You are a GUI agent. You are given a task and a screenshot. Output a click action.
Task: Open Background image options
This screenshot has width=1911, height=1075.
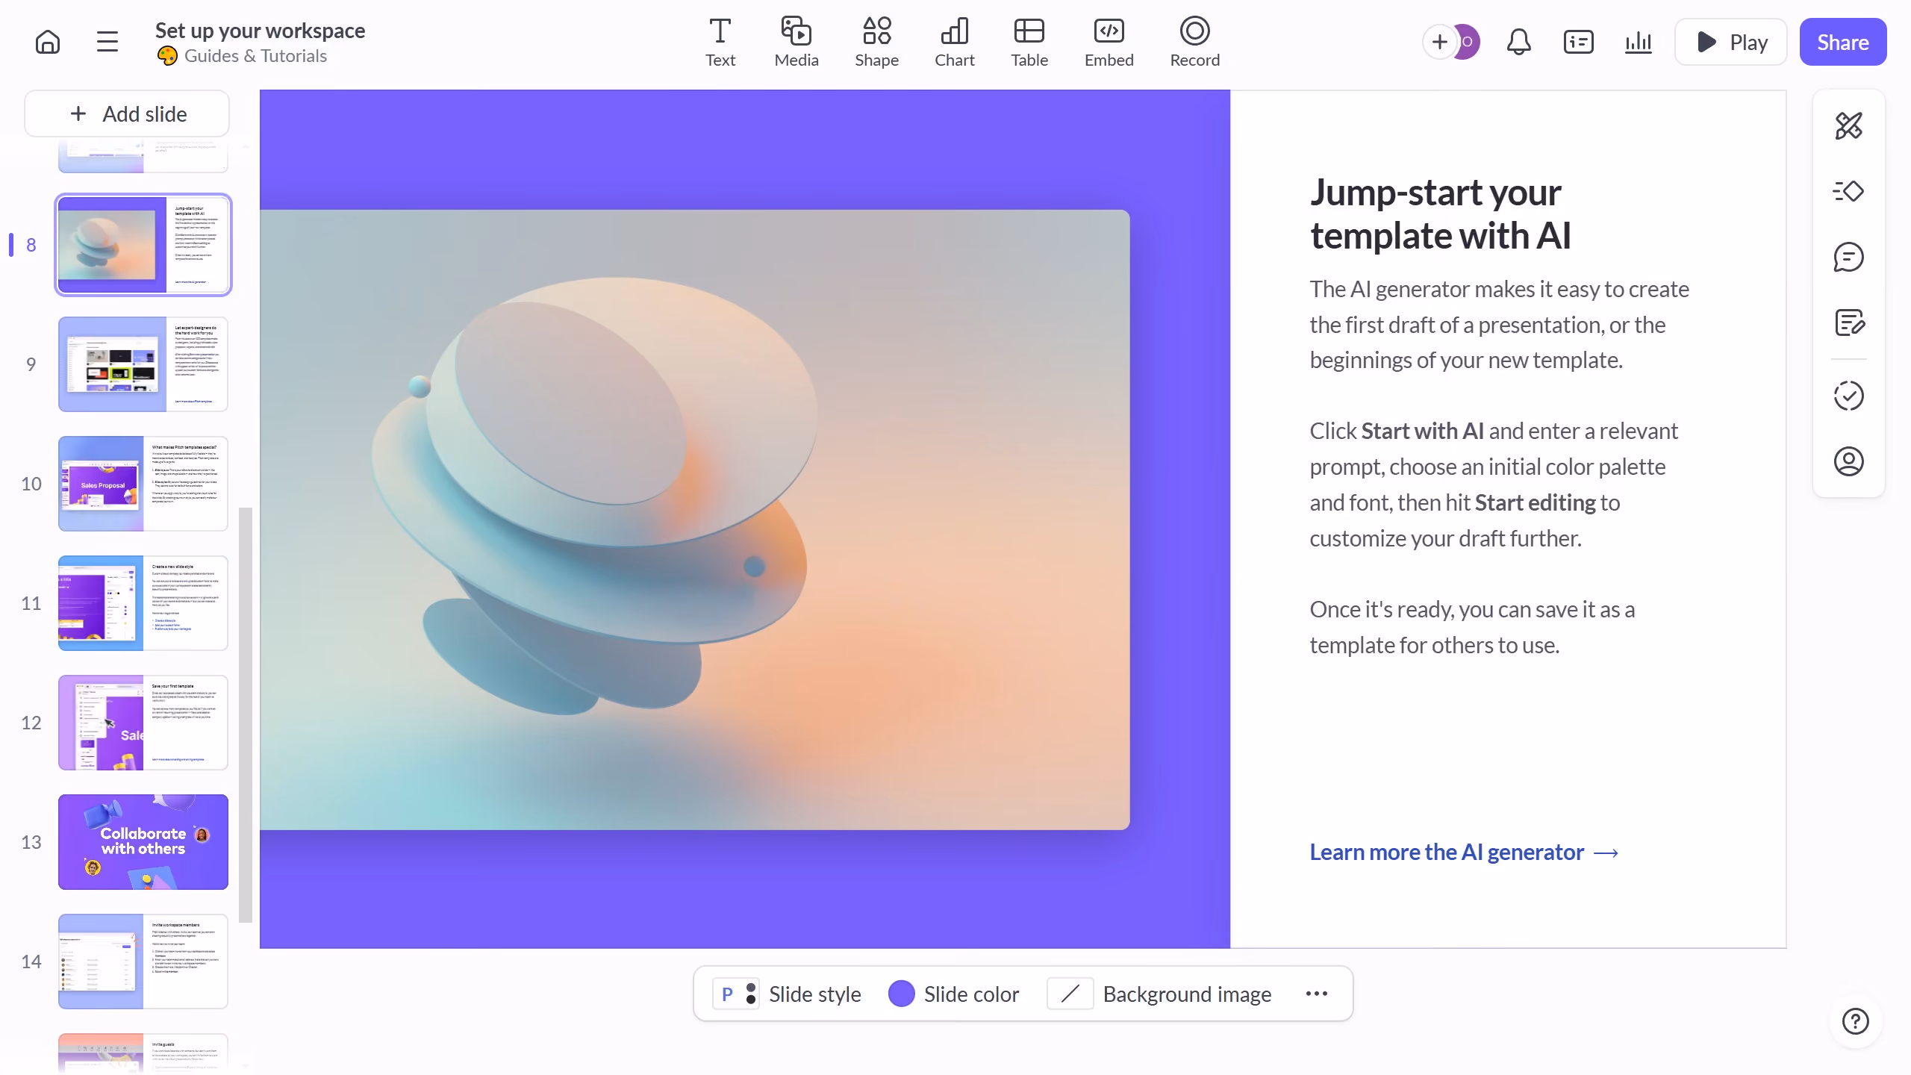click(1159, 994)
